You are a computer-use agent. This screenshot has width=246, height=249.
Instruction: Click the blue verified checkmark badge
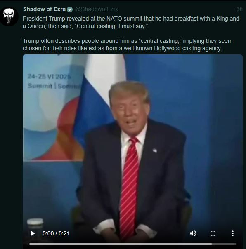coord(70,9)
